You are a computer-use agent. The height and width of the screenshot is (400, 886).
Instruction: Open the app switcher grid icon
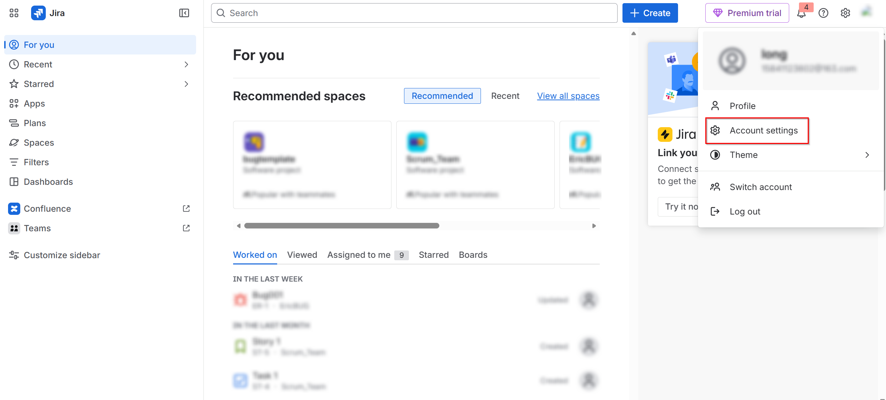click(x=14, y=13)
